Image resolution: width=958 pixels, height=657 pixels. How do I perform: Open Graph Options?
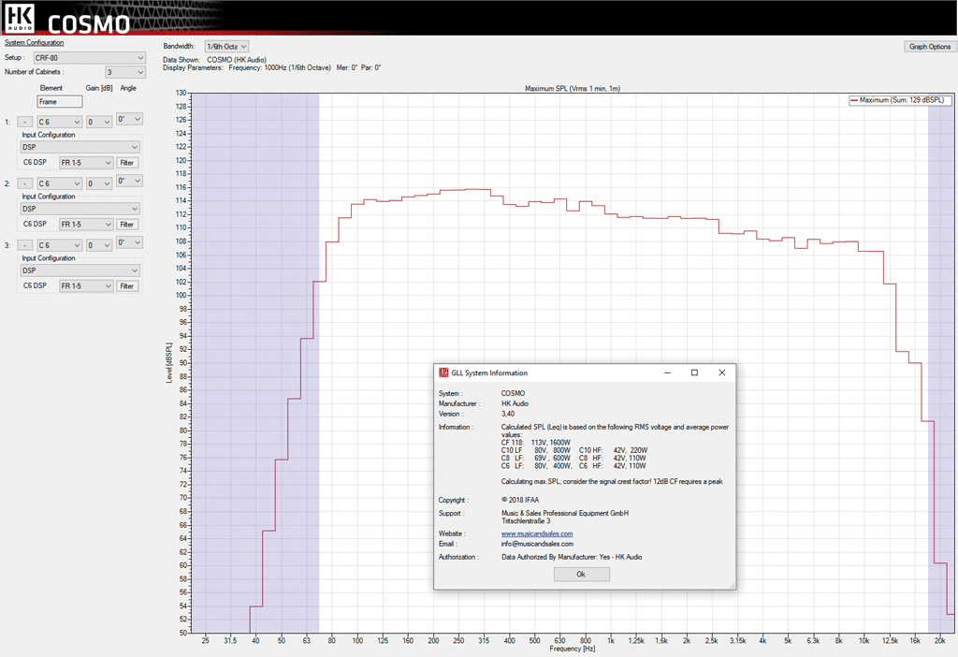click(x=928, y=47)
